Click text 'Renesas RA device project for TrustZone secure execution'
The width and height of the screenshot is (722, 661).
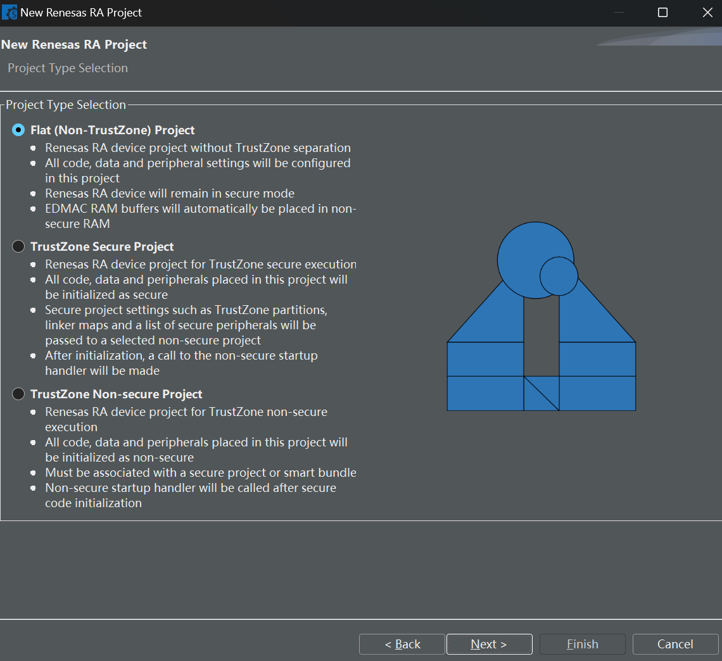click(x=201, y=264)
